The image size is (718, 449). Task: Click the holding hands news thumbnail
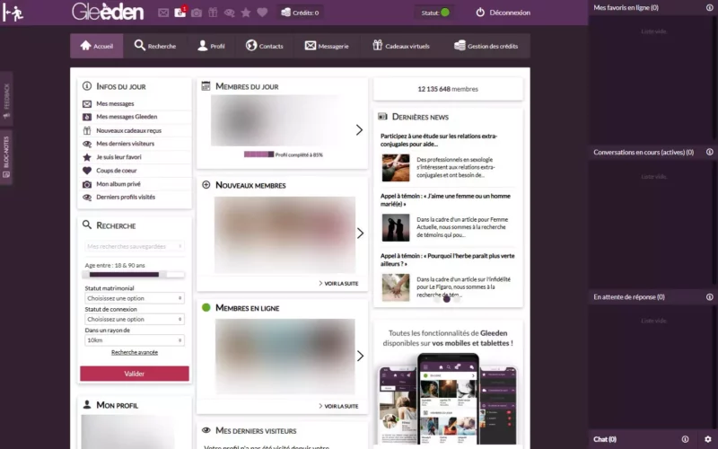pos(396,287)
